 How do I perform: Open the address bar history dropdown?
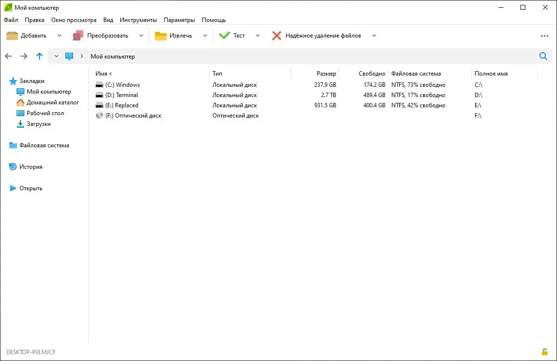pyautogui.click(x=57, y=56)
